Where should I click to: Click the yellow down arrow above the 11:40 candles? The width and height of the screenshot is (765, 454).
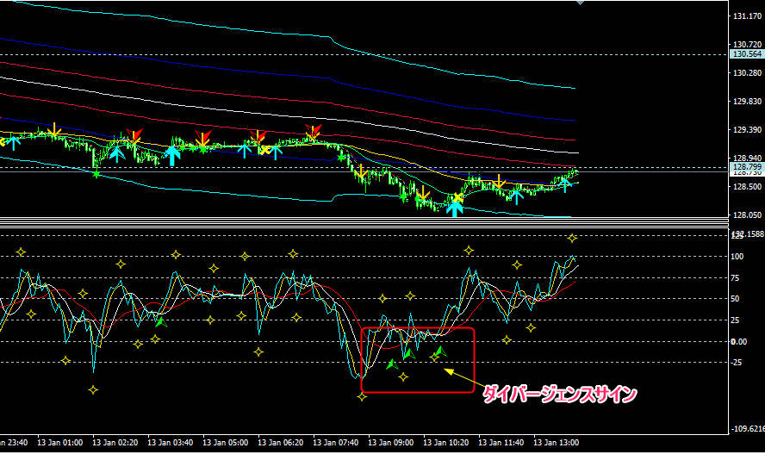499,181
